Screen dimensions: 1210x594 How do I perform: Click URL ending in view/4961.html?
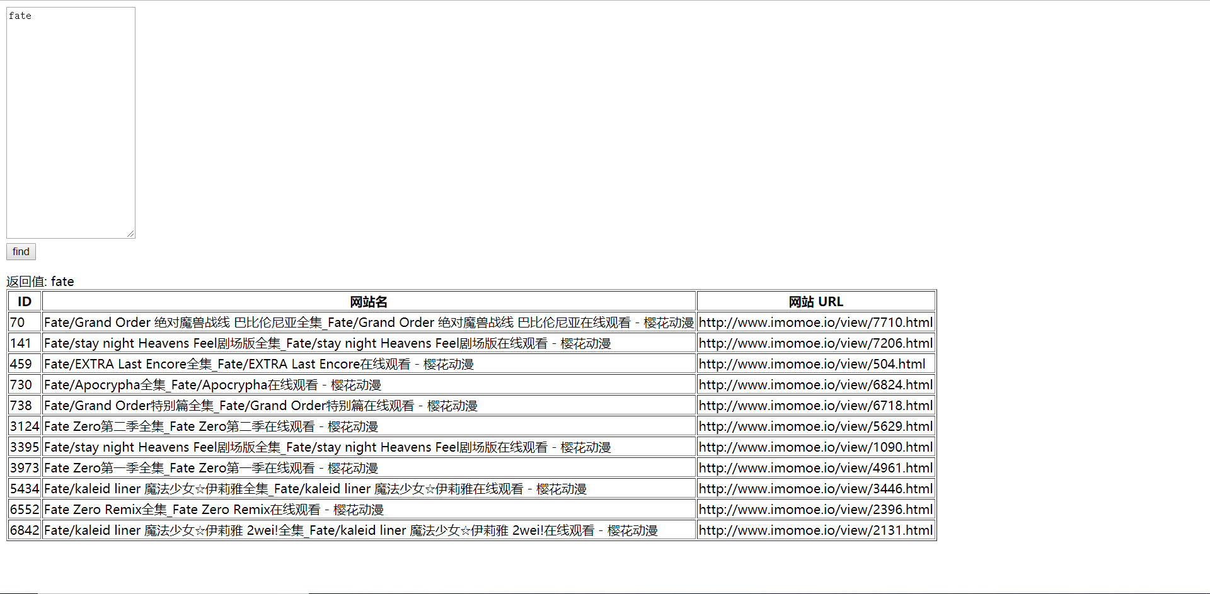816,468
